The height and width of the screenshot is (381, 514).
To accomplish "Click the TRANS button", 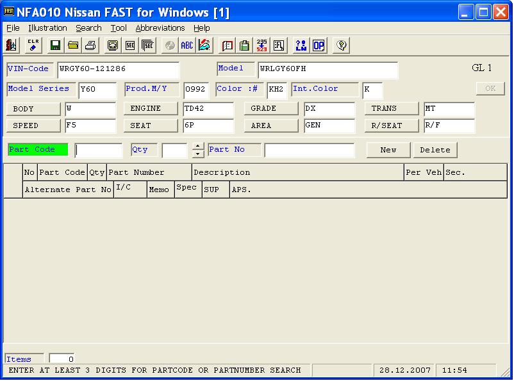I will click(x=392, y=108).
